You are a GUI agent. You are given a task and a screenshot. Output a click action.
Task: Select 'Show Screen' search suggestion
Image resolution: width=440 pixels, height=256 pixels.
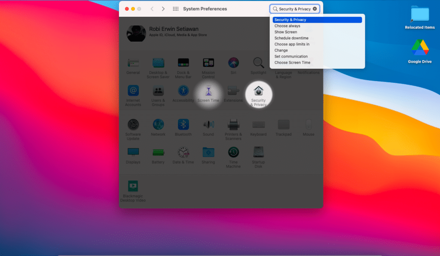pyautogui.click(x=317, y=32)
